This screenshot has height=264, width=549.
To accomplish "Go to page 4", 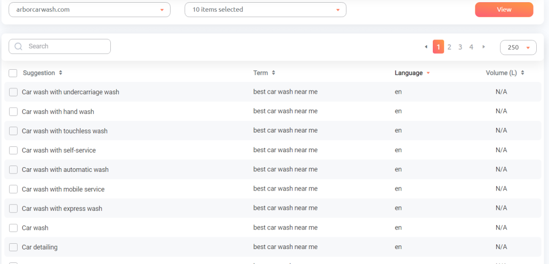I will click(471, 47).
